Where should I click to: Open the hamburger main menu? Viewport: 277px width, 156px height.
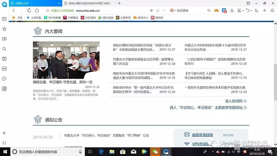272,10
